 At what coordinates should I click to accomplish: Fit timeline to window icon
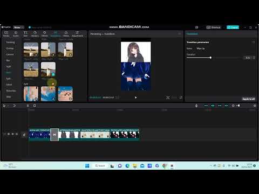pyautogui.click(x=255, y=106)
